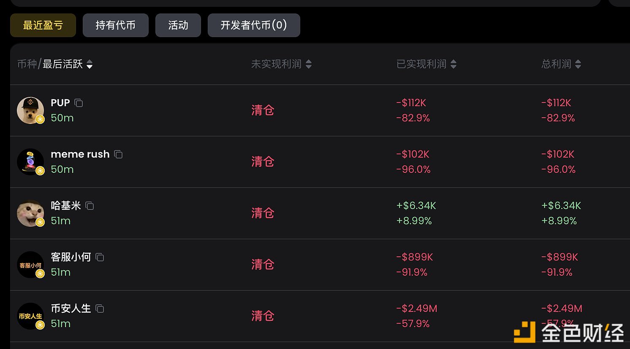The image size is (630, 349).
Task: Sort the 总利润 column
Action: tap(578, 64)
